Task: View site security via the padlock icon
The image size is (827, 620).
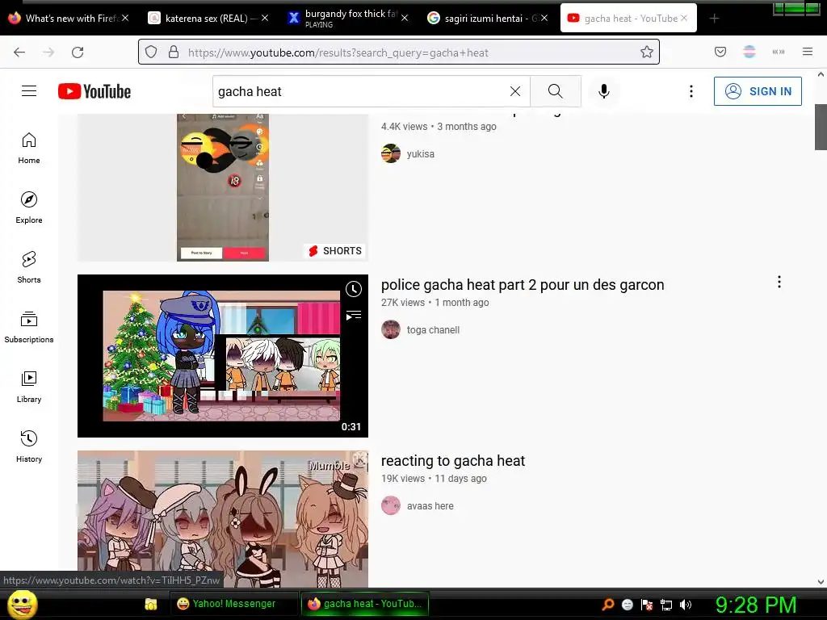Action: (x=174, y=52)
